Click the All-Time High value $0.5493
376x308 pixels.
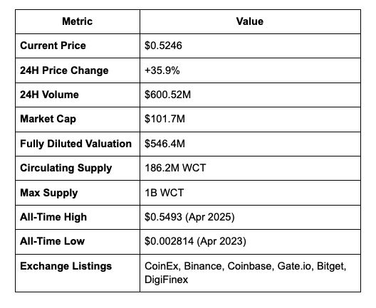(163, 217)
